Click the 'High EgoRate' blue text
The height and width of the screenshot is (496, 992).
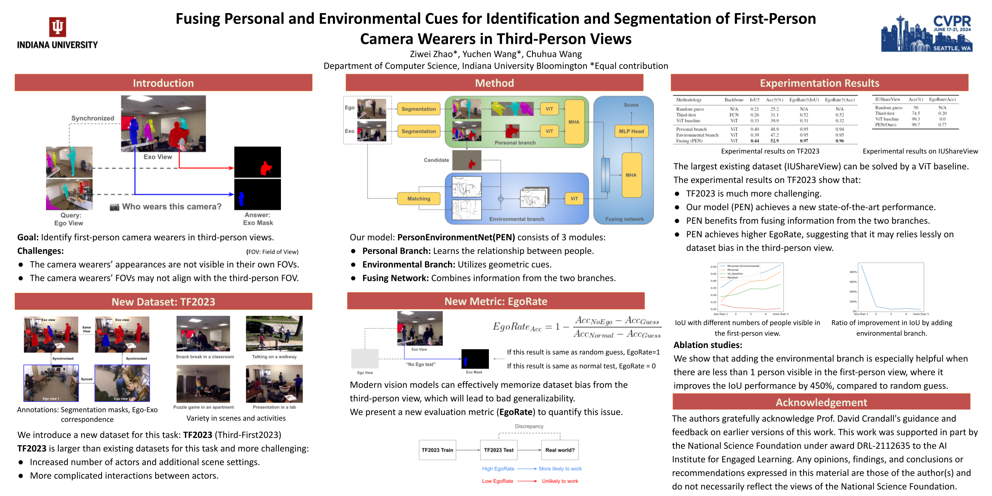(498, 469)
